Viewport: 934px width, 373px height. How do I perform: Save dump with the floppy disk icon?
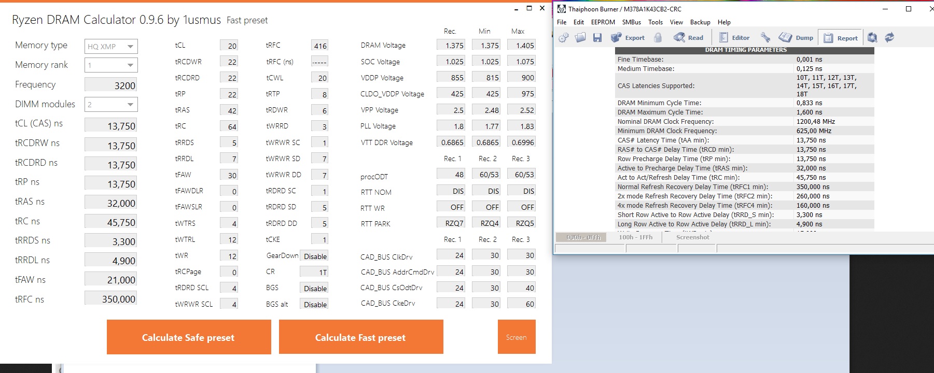(x=597, y=38)
